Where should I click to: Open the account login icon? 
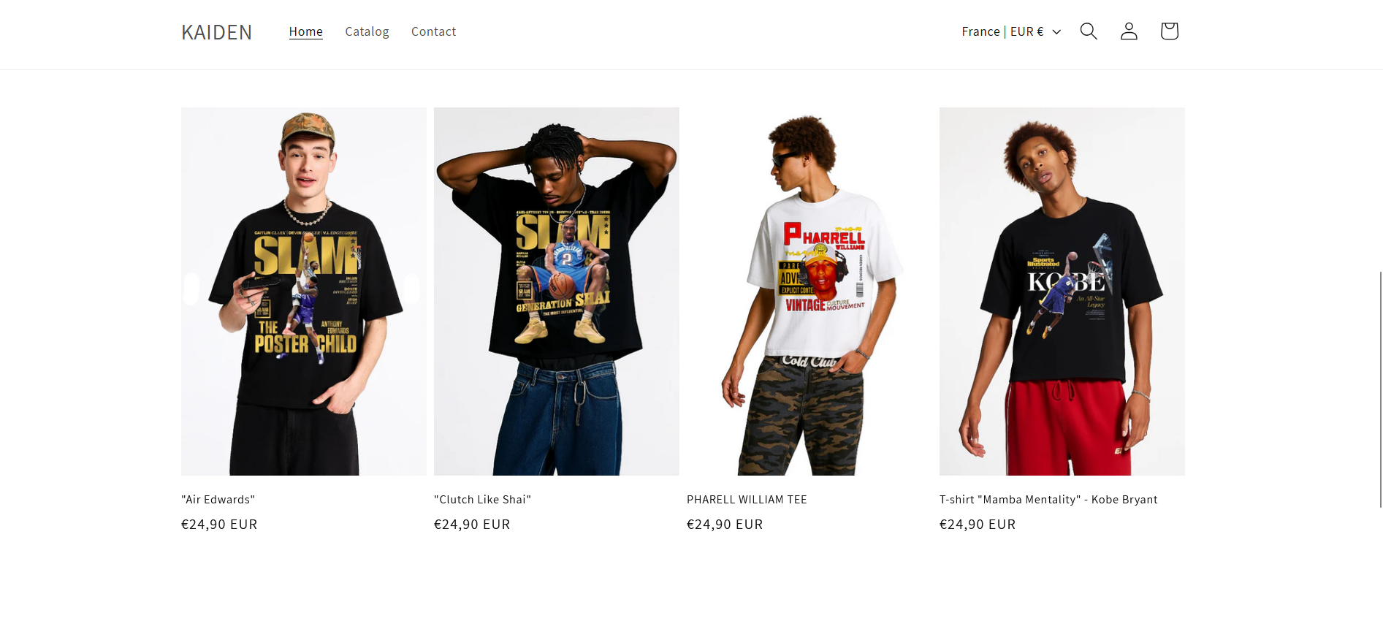tap(1129, 31)
